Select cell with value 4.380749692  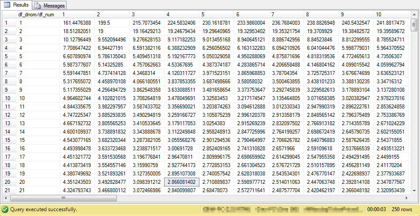point(77,174)
